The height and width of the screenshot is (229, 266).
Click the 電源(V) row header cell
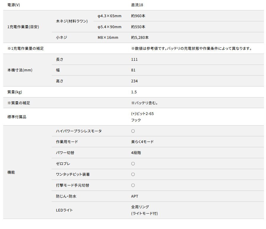pos(13,4)
